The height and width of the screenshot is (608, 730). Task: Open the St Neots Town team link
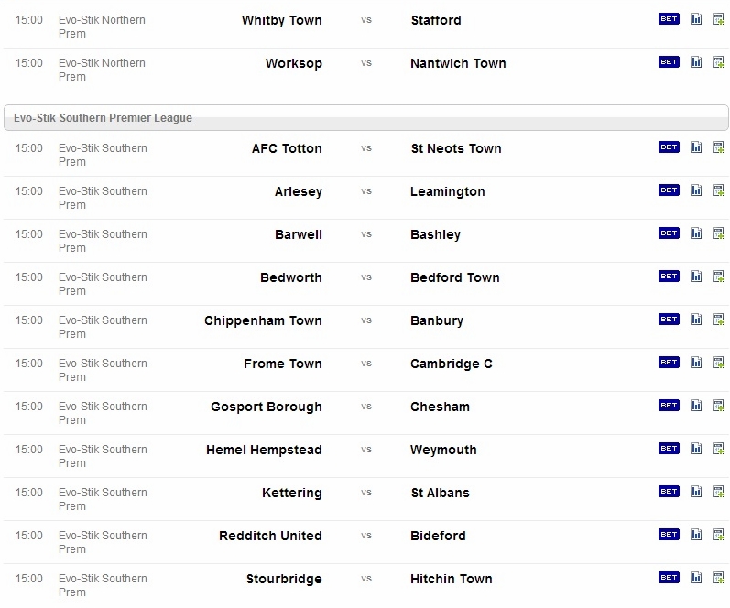(456, 148)
